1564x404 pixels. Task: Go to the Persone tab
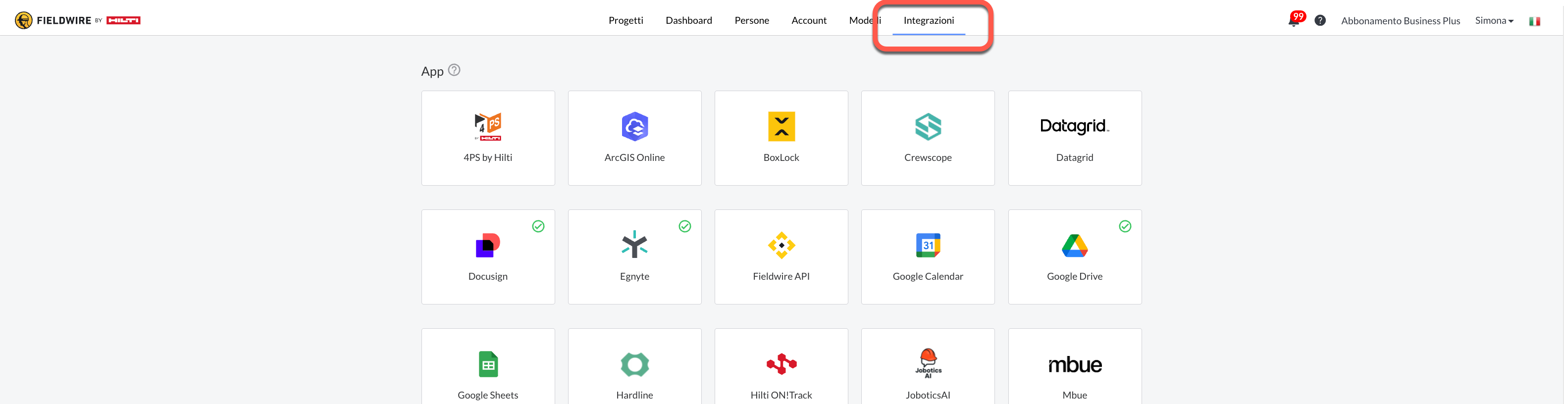[752, 21]
